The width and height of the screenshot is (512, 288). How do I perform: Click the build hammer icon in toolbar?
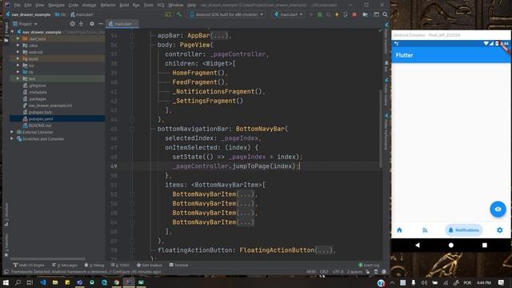179,14
